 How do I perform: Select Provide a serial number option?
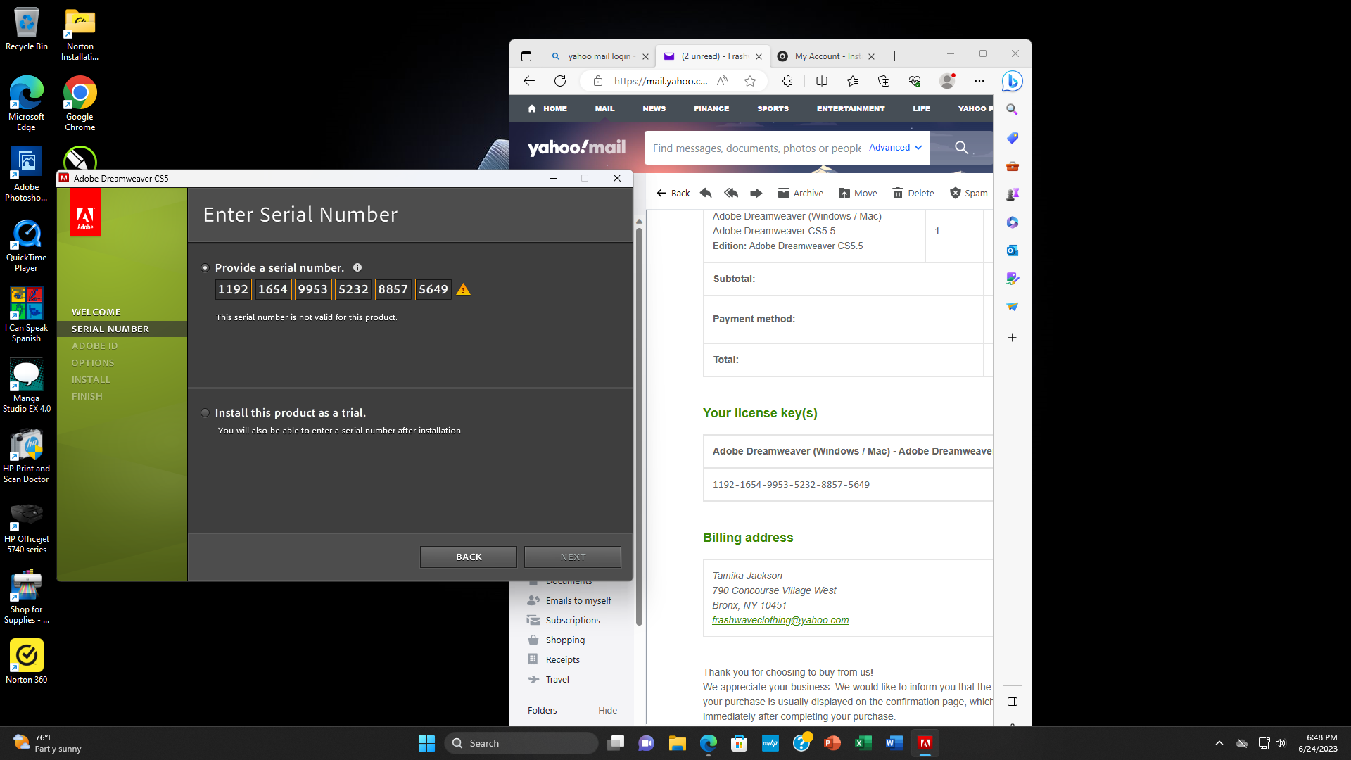point(205,267)
